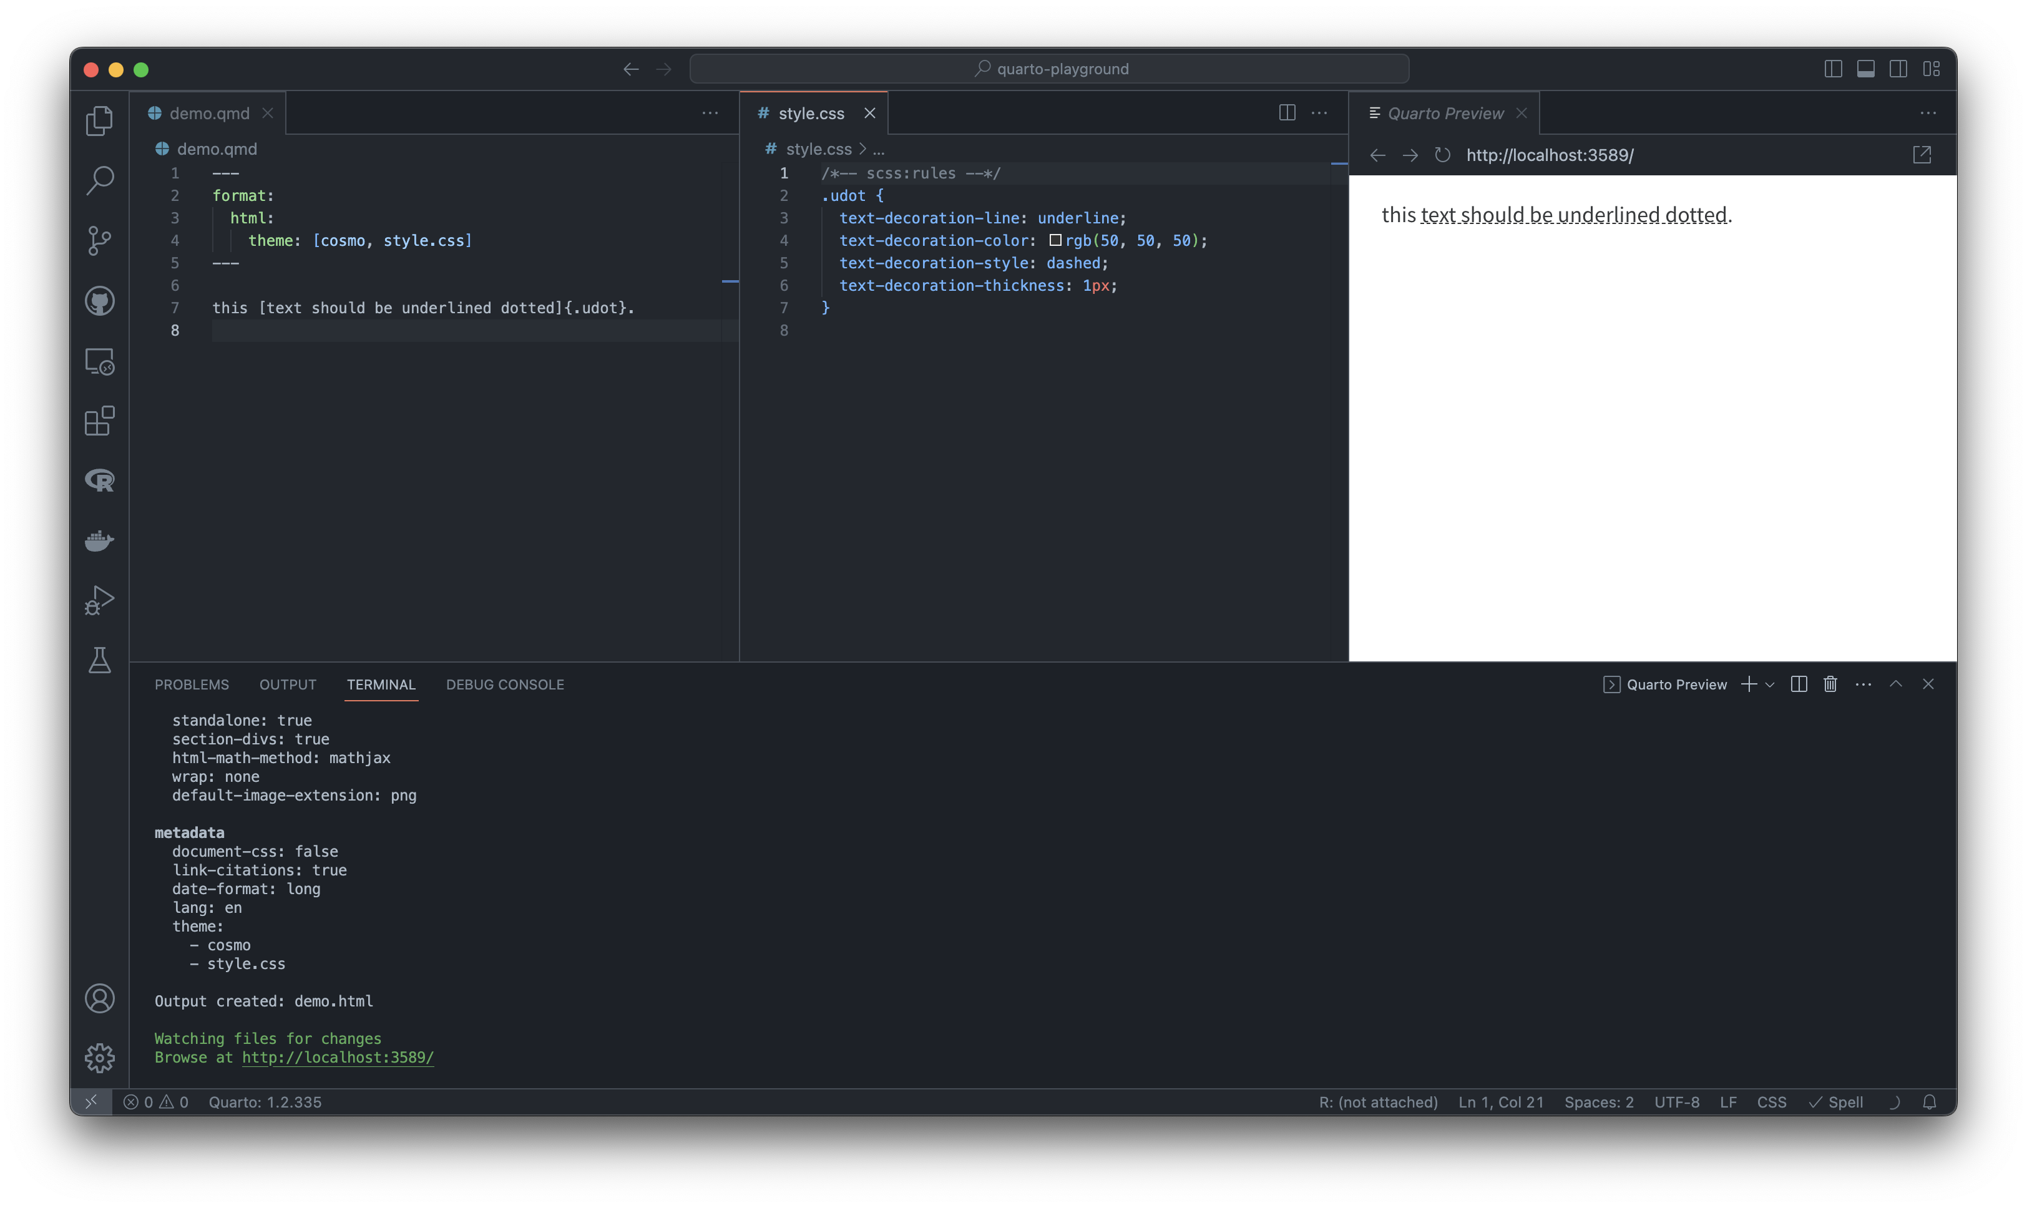Open the Explorer view in activity bar
The width and height of the screenshot is (2027, 1208).
click(99, 120)
